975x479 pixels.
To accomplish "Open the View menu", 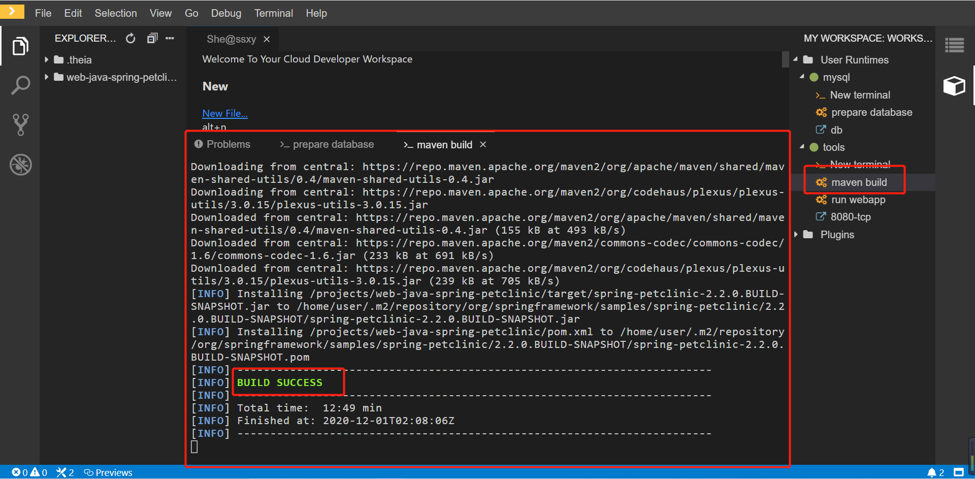I will point(160,13).
